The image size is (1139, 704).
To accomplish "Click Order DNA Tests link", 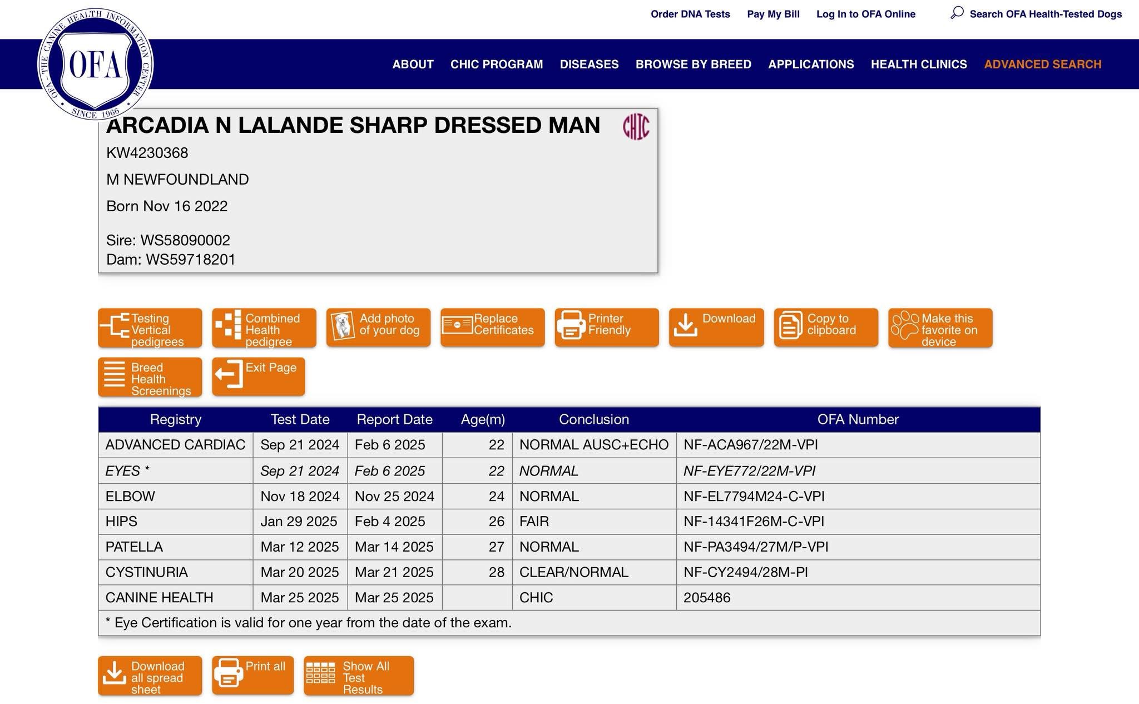I will (x=690, y=14).
